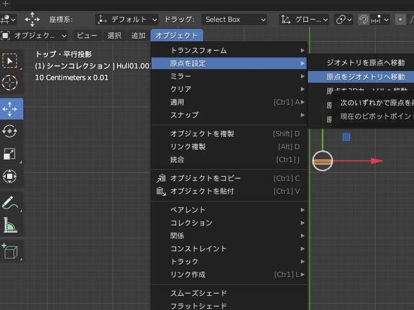The image size is (414, 310).
Task: Click リンク複製 entry
Action: 229,147
